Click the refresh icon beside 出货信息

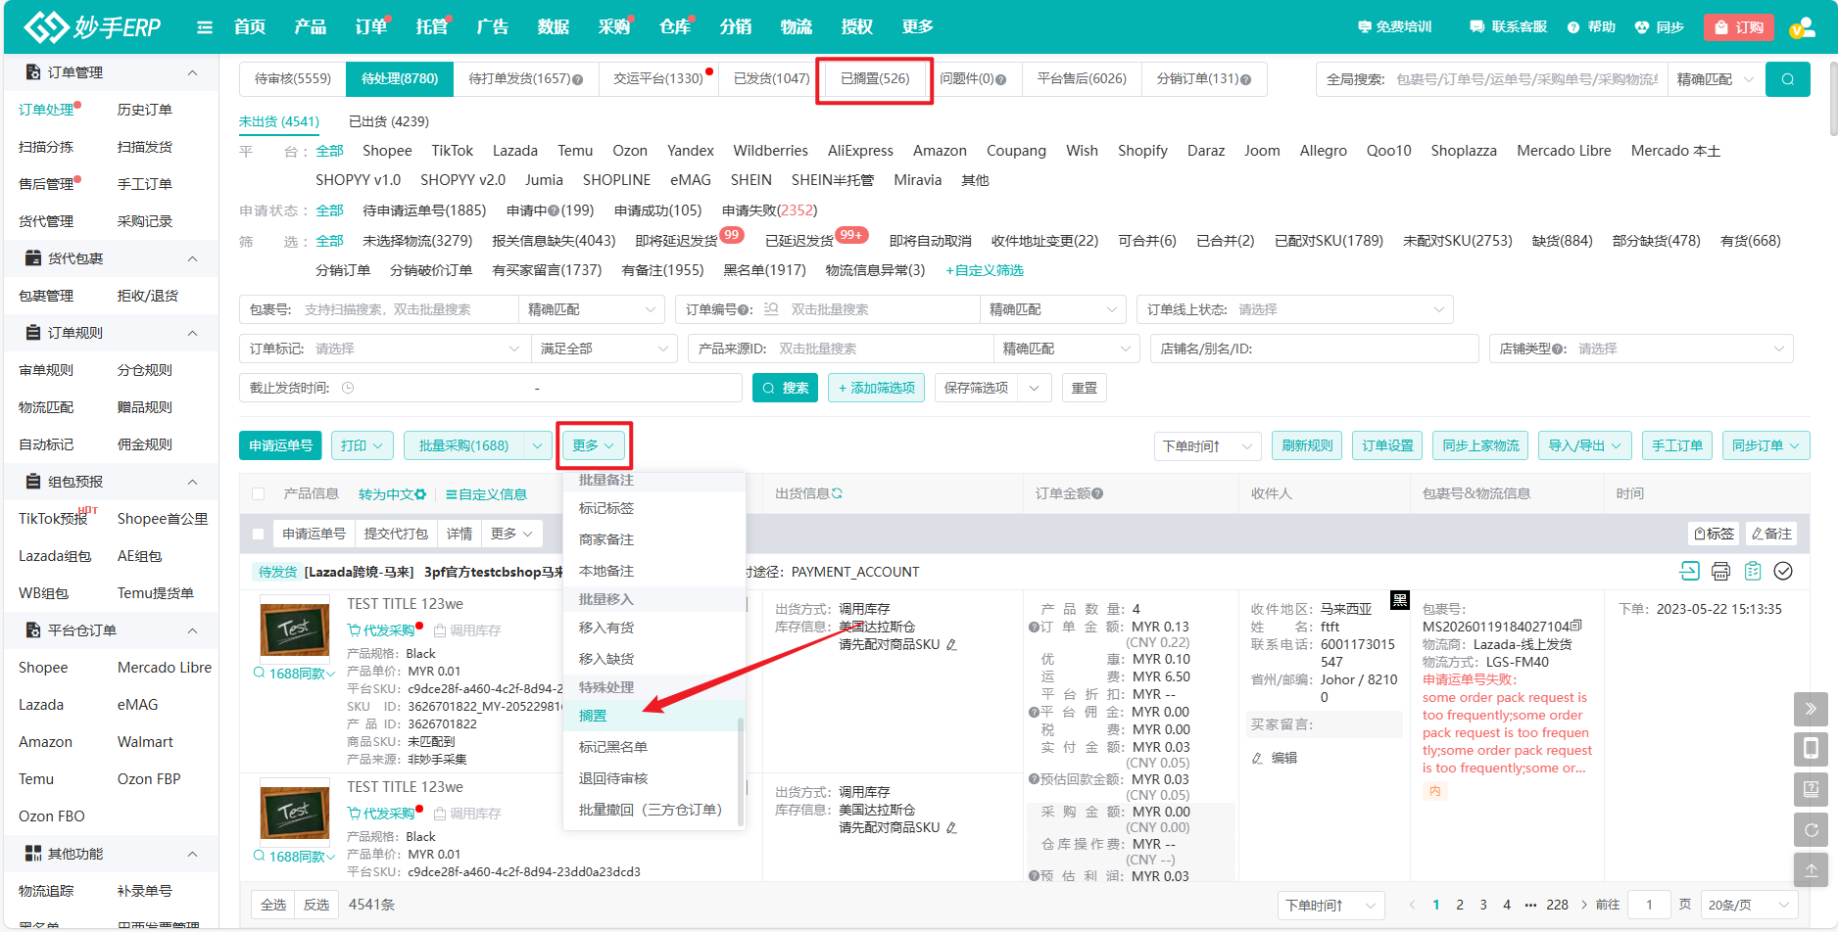837,493
